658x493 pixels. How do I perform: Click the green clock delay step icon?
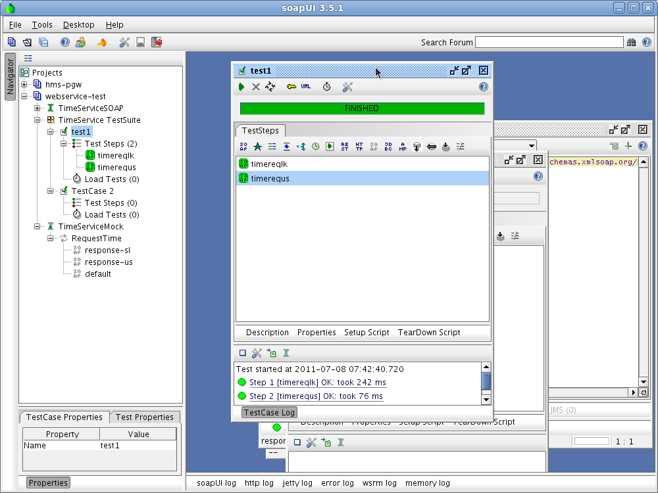[316, 147]
